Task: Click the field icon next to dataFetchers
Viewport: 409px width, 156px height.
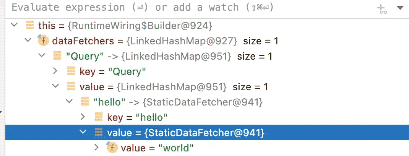Action: (43, 41)
